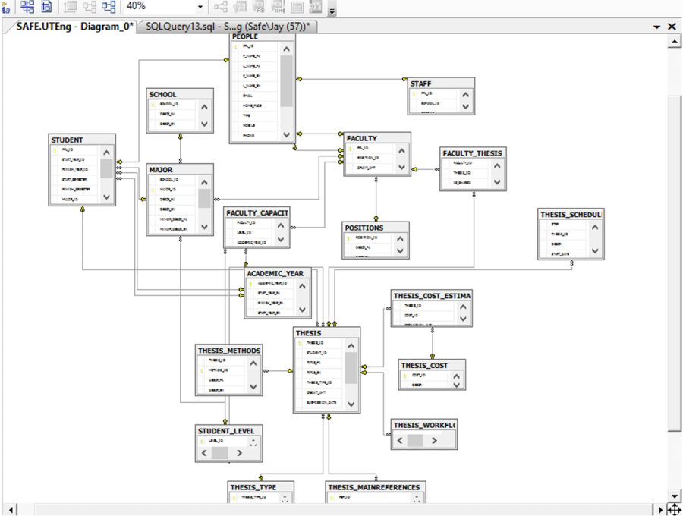
Task: Click the View Page Breaks toolbar icon
Action: point(28,6)
